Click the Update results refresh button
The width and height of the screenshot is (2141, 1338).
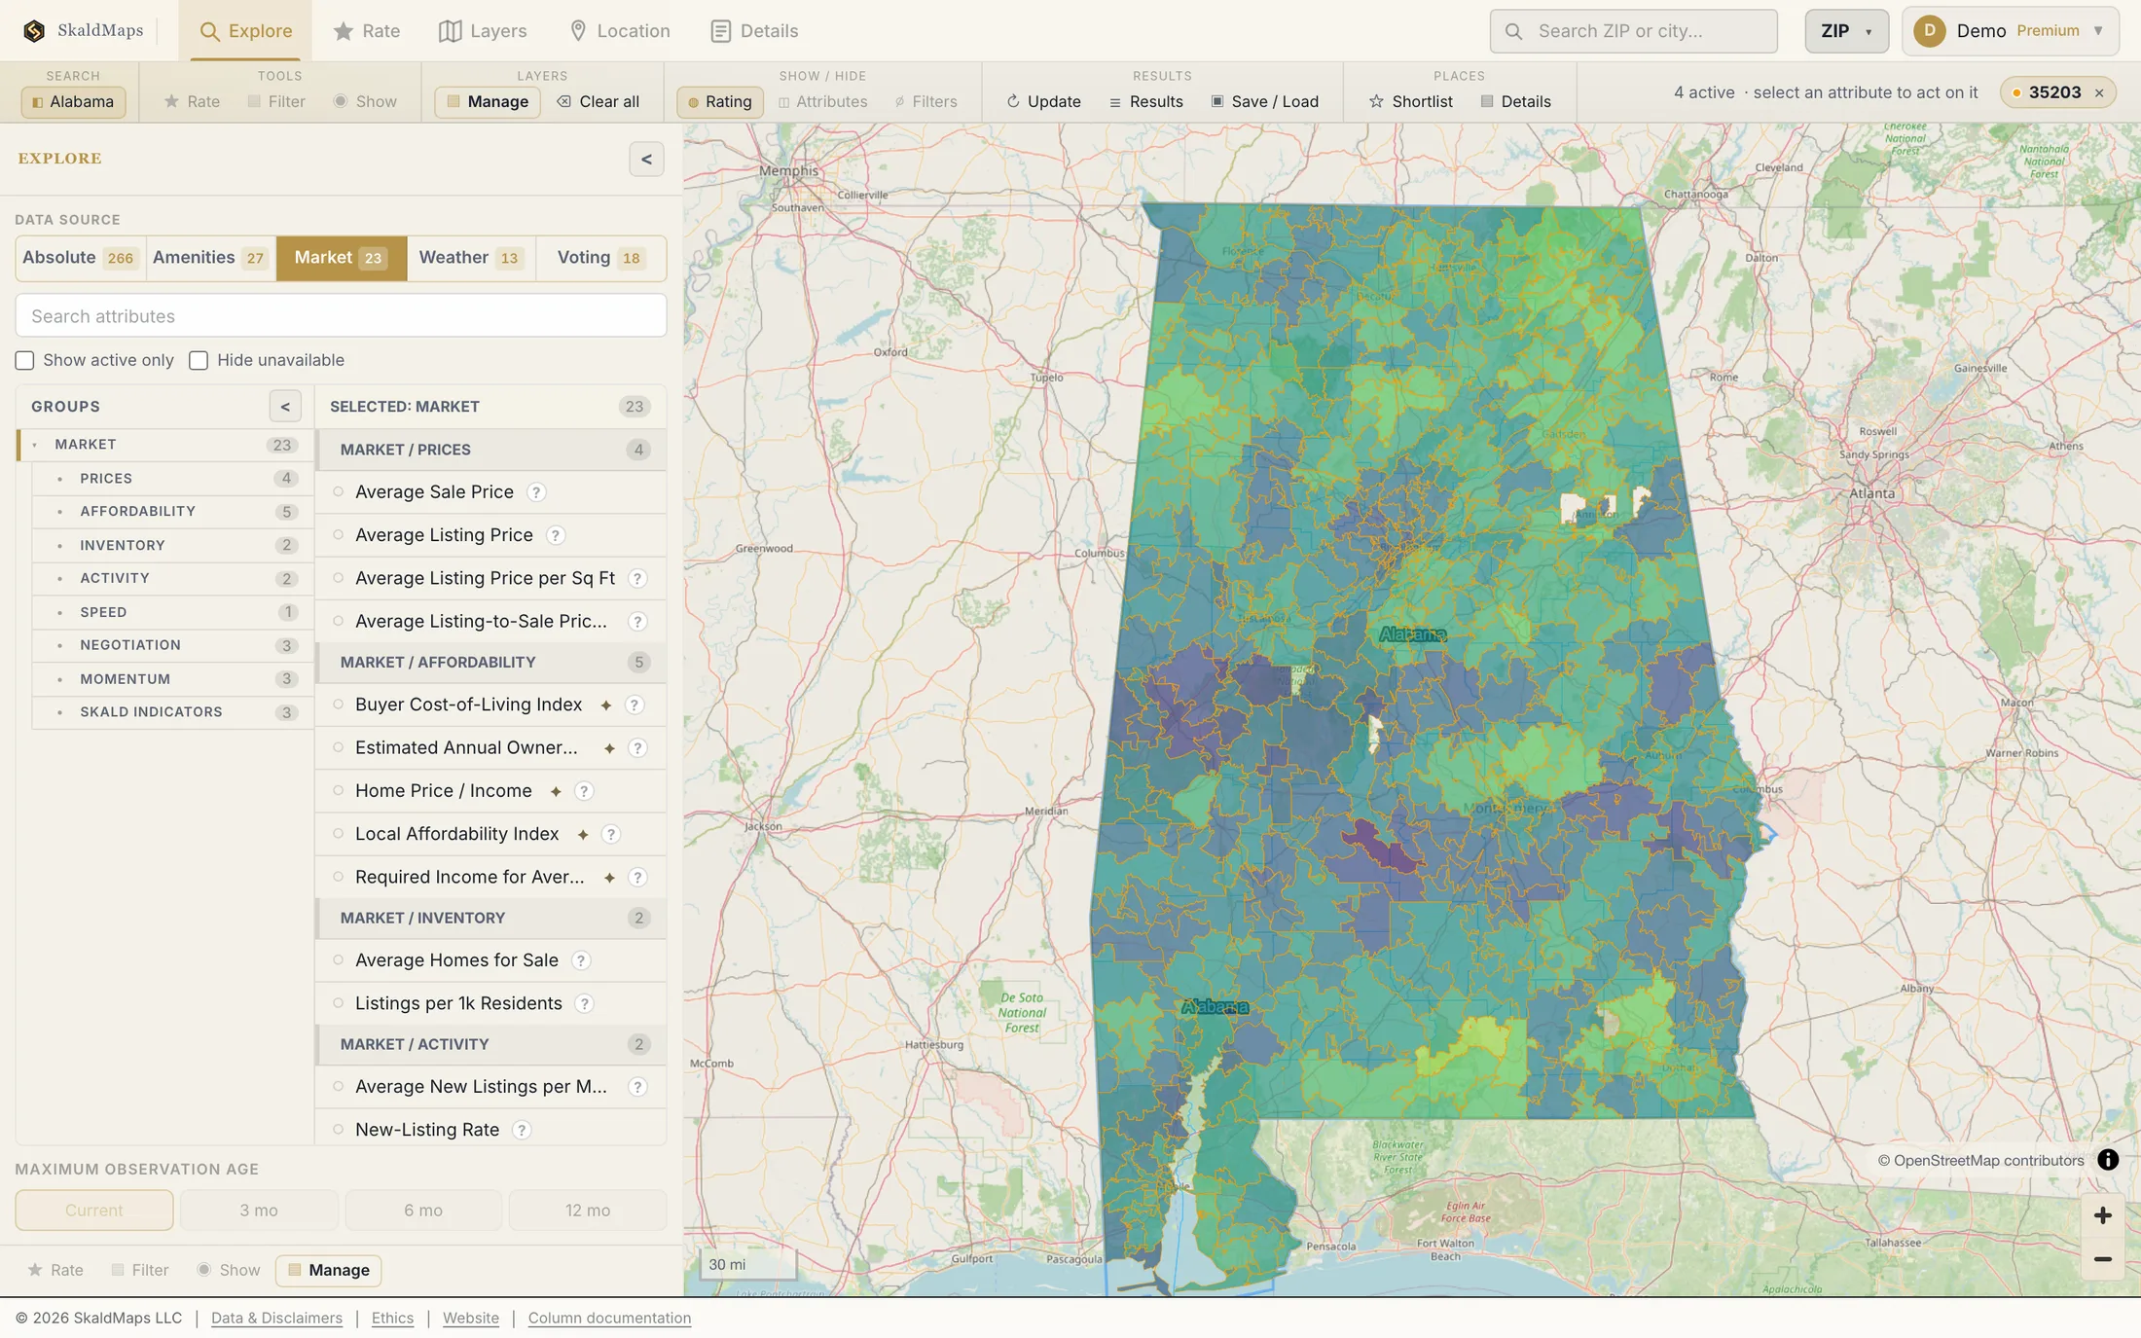1043,101
